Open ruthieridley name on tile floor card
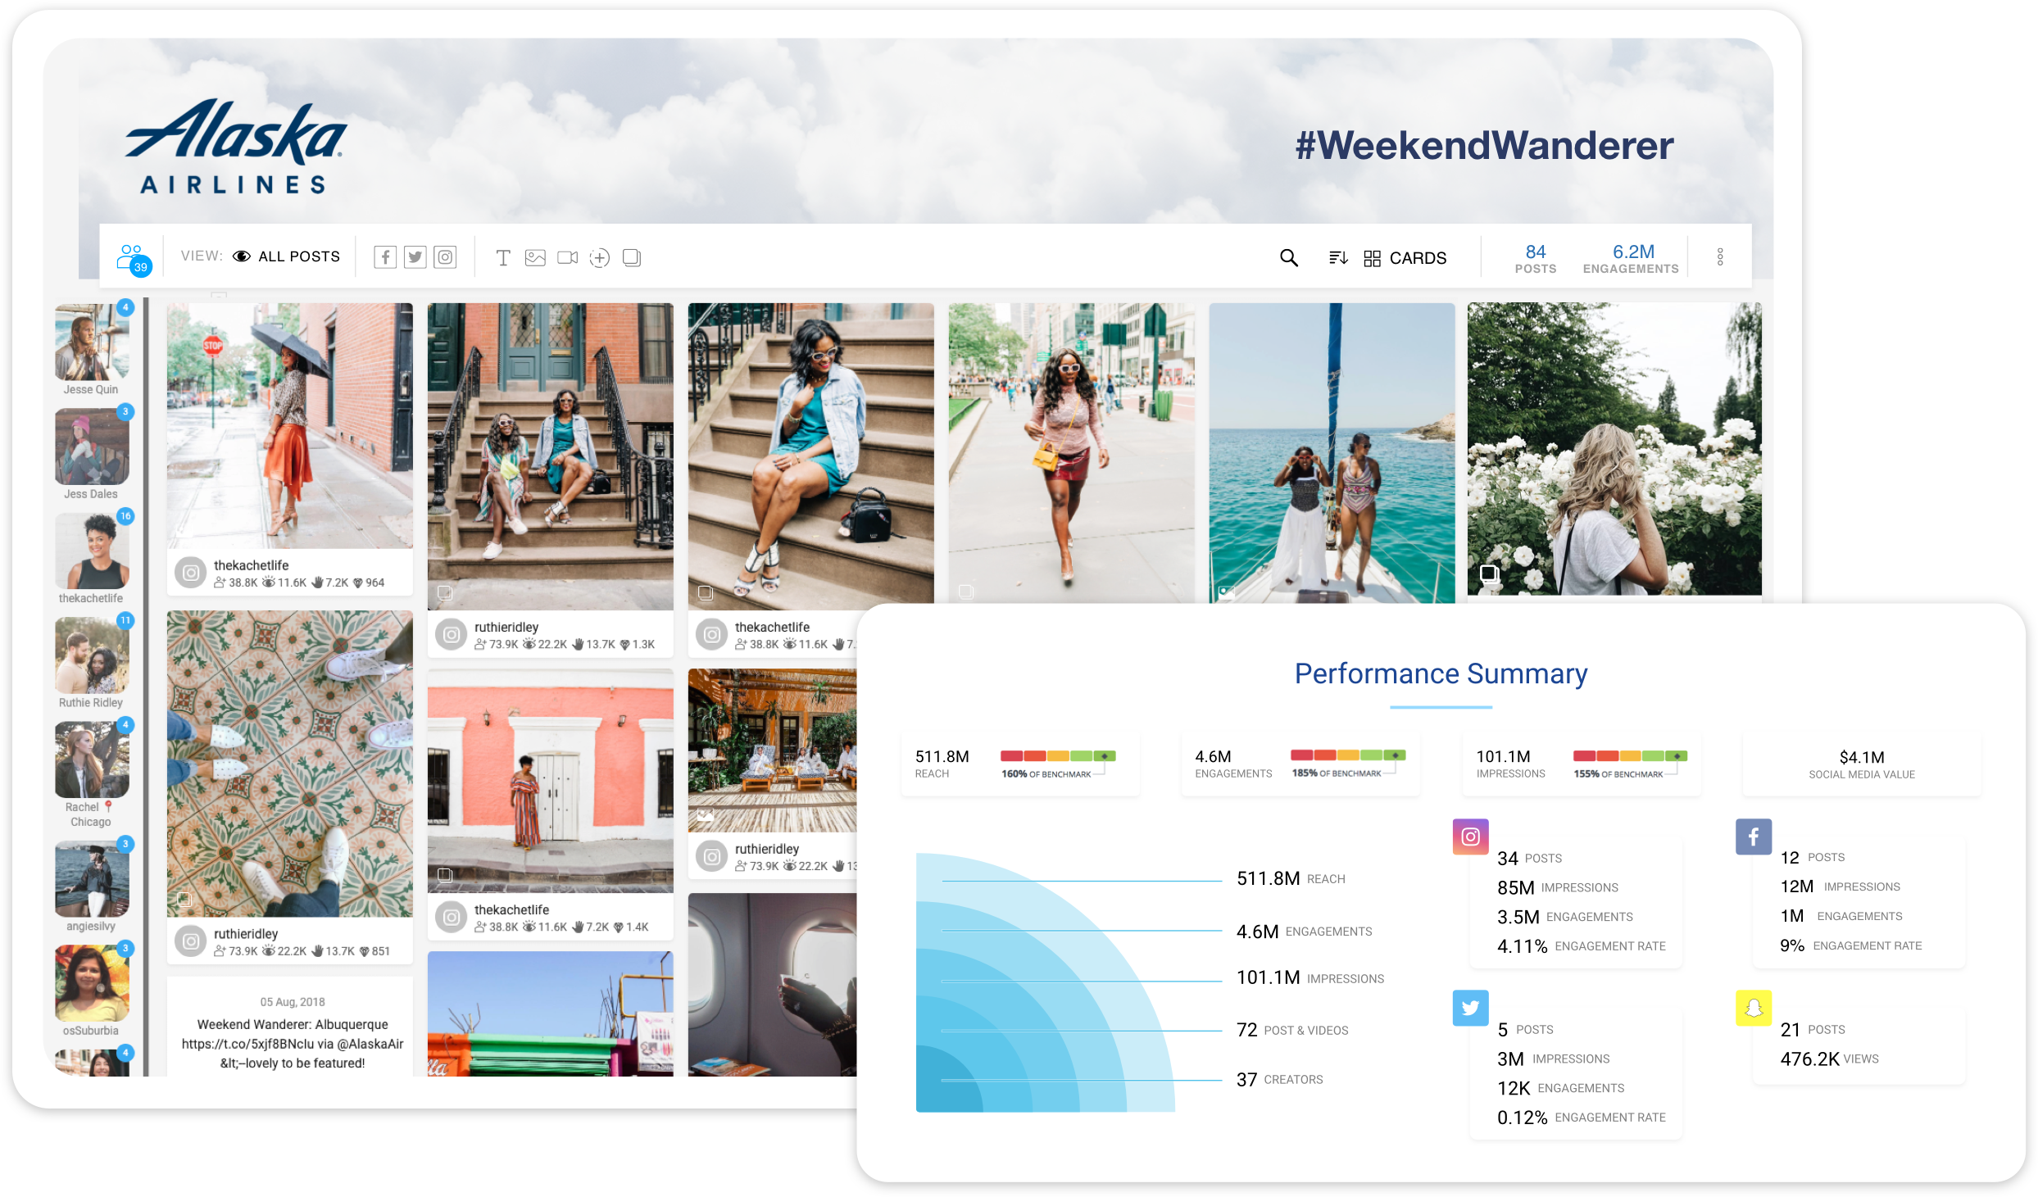The width and height of the screenshot is (2038, 1197). [x=246, y=934]
